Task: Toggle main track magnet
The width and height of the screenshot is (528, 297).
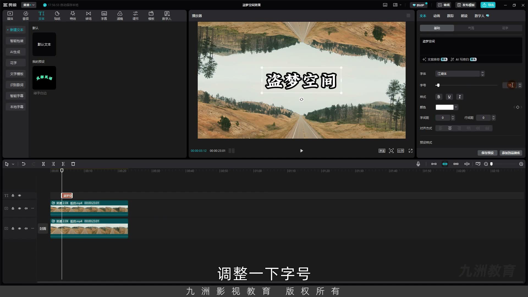Action: tap(434, 164)
